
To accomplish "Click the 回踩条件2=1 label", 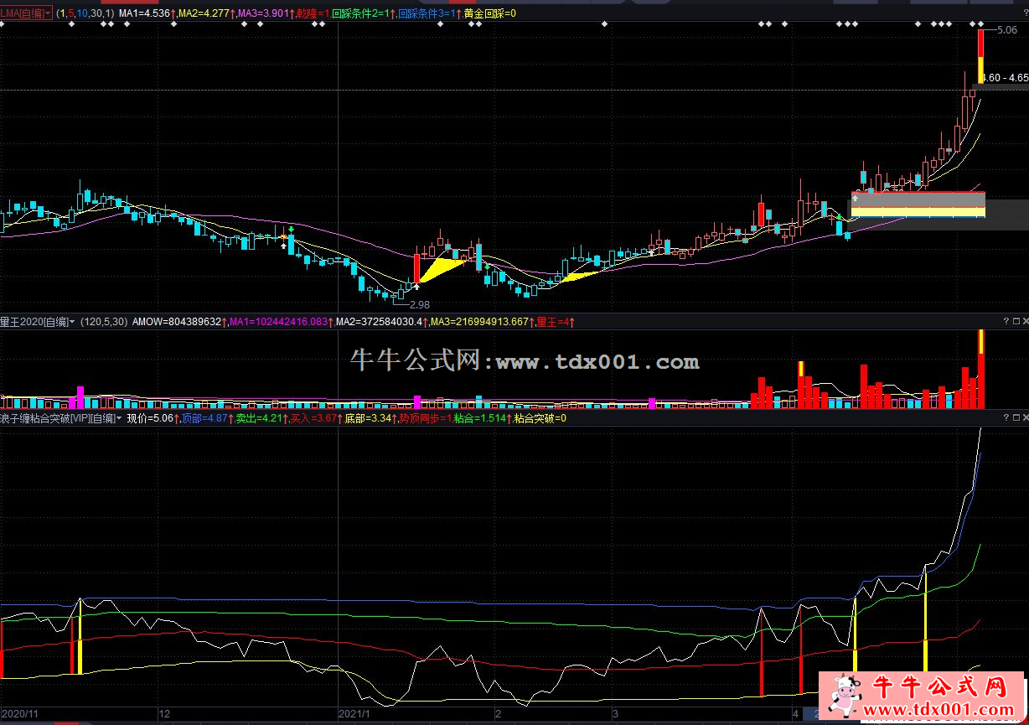I will (362, 13).
